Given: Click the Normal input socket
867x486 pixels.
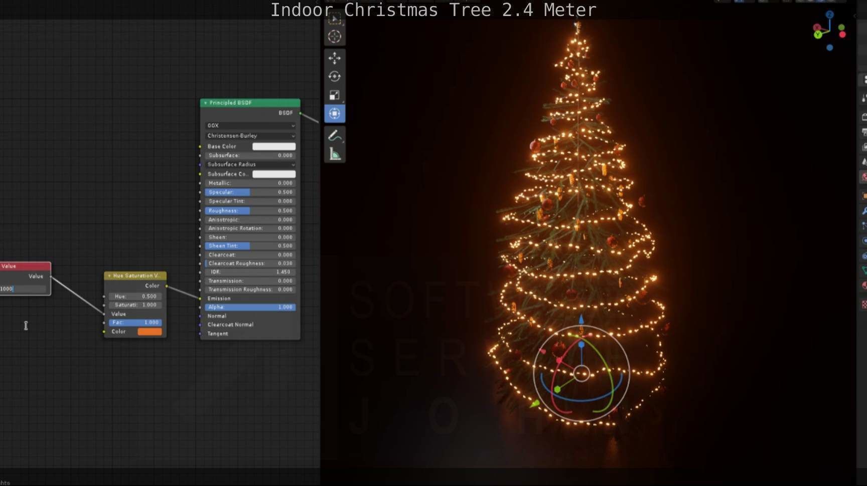Looking at the screenshot, I should coord(200,316).
